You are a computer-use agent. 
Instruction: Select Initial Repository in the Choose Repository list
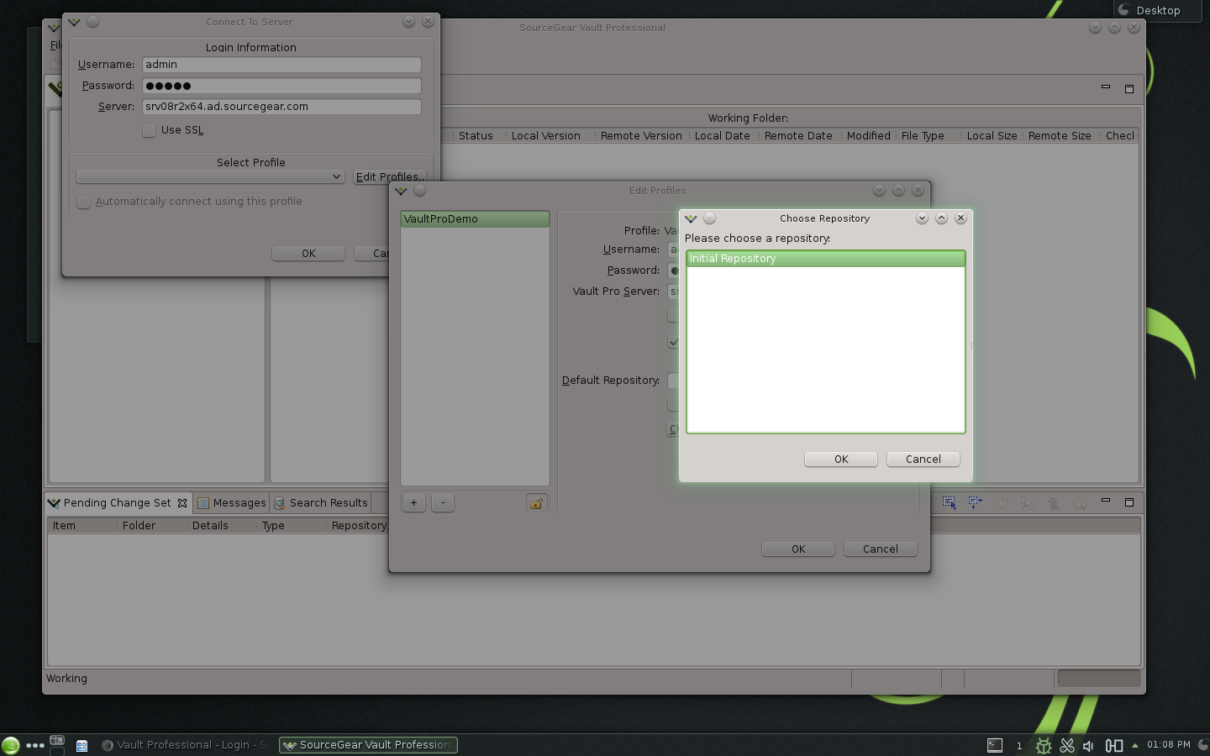pos(825,259)
